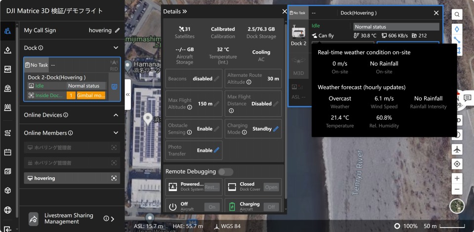Screen dimensions: 474x232
Task: Edit Charging Mode Standby pencil icon
Action: (276, 129)
